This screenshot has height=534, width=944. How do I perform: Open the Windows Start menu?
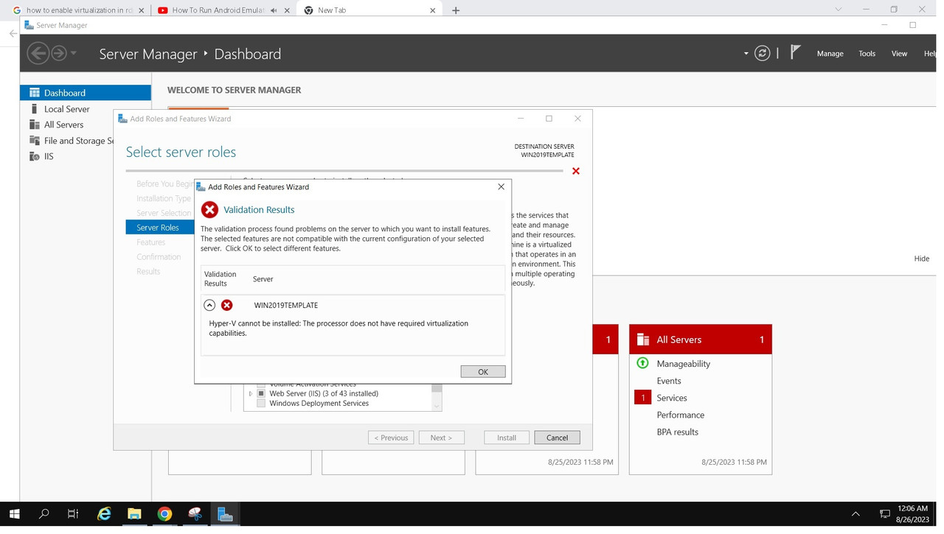pyautogui.click(x=14, y=514)
